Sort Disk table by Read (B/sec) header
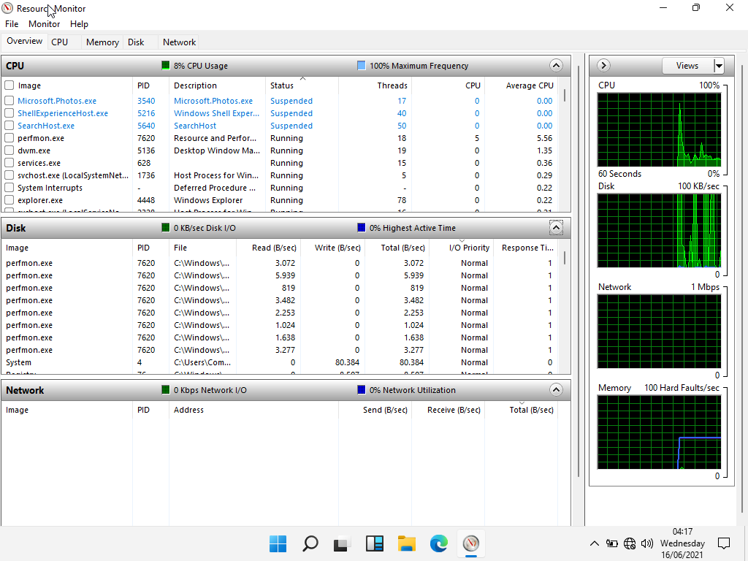Viewport: 748px width, 561px height. click(x=268, y=248)
